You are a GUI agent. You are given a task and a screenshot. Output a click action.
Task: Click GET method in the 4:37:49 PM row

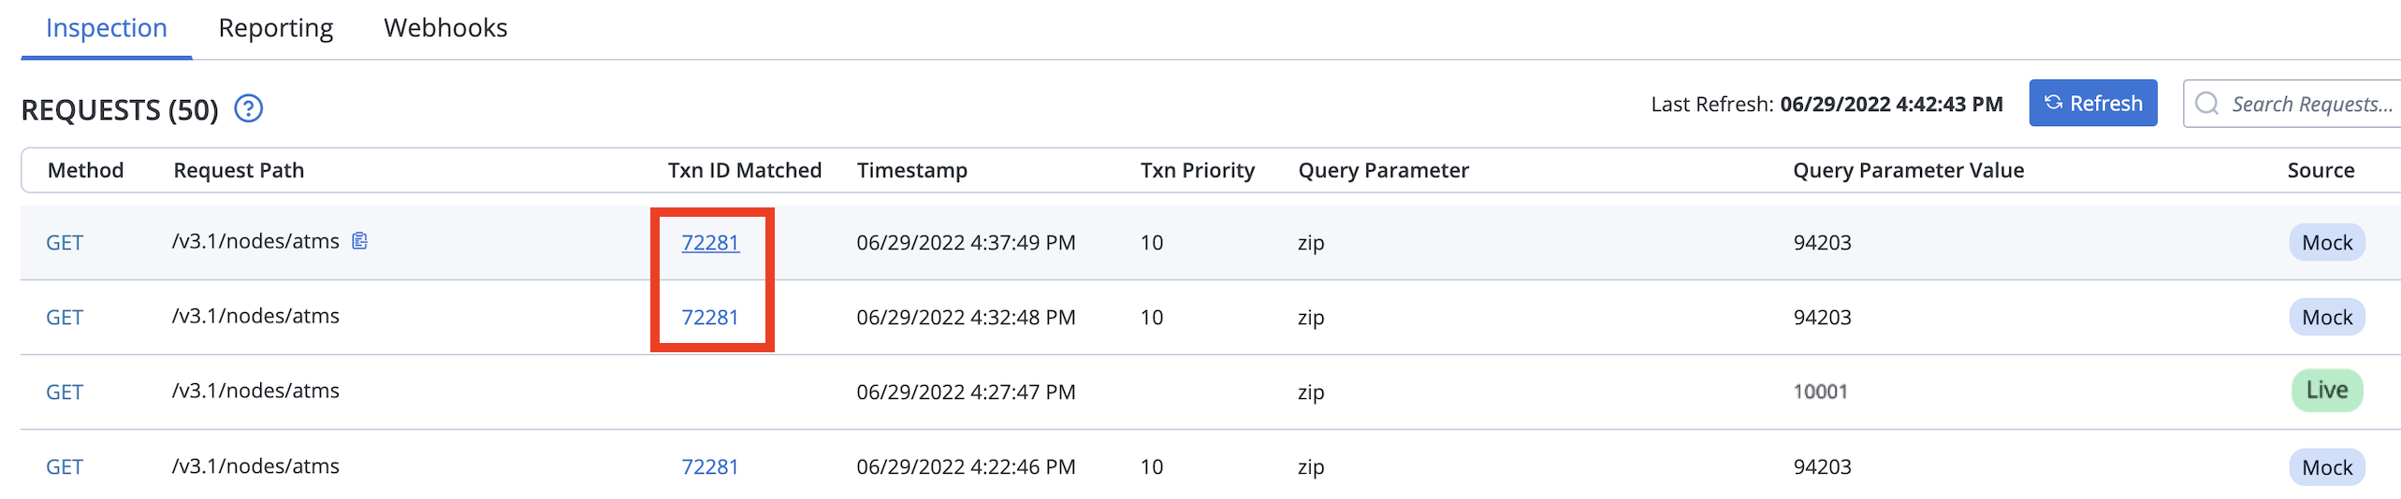pos(65,243)
